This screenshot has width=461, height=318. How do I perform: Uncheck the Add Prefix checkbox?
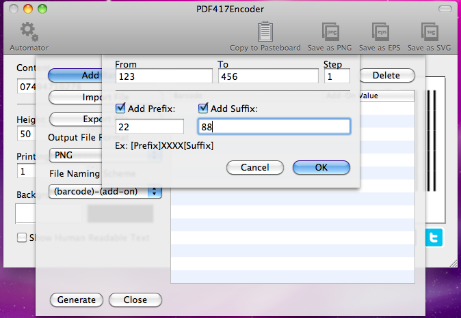pyautogui.click(x=120, y=109)
